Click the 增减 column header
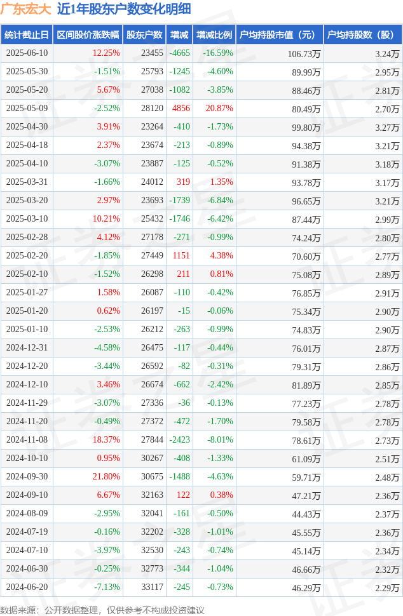 [179, 34]
